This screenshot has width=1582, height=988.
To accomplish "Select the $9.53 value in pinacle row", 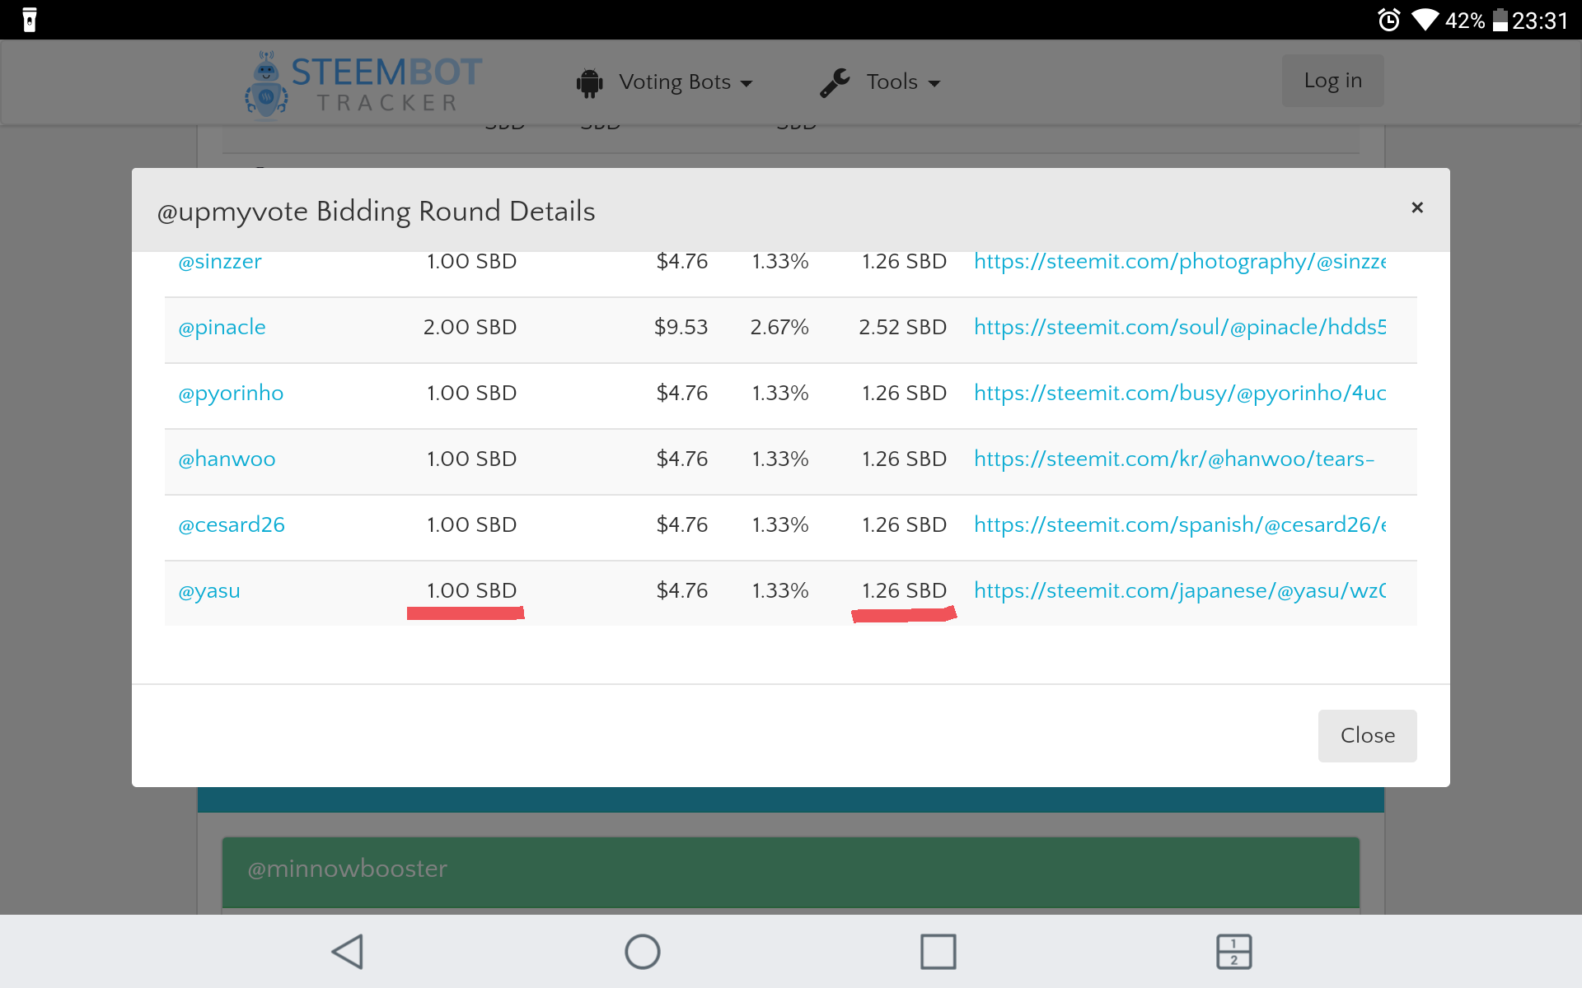I will click(681, 328).
